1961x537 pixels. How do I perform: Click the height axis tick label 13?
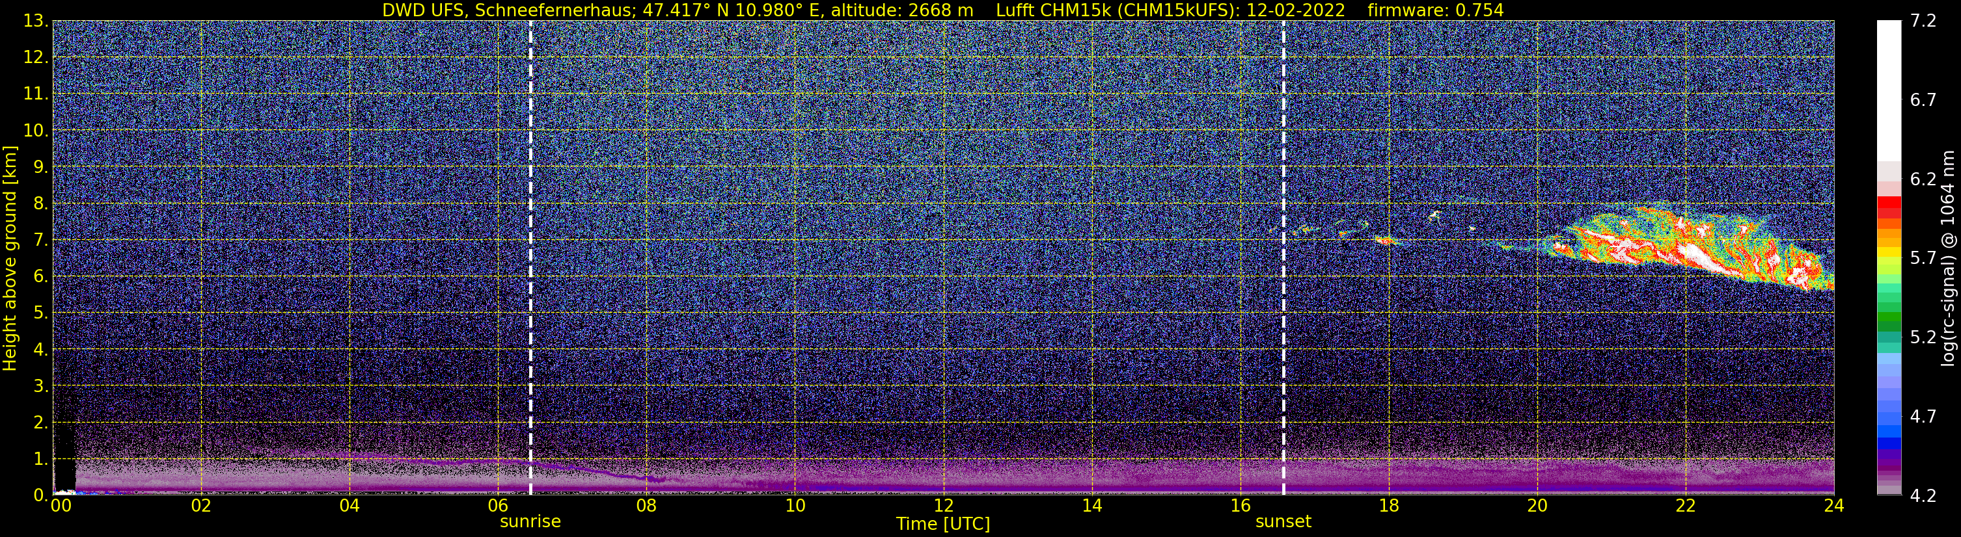[35, 21]
